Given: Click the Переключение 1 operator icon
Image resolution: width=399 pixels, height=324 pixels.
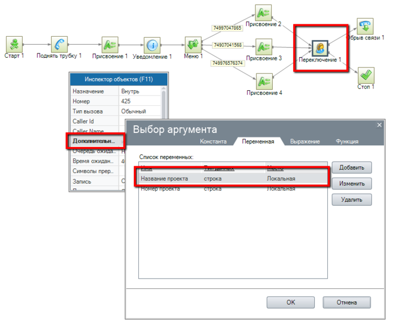Looking at the screenshot, I should 320,48.
